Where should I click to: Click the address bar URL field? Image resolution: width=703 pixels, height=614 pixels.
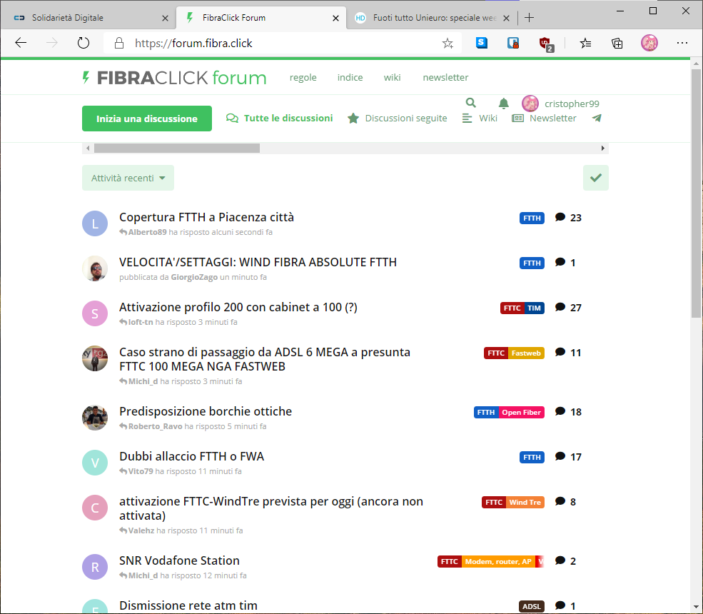(283, 43)
